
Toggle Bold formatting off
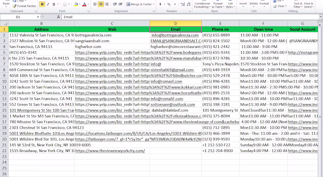[42, 4]
